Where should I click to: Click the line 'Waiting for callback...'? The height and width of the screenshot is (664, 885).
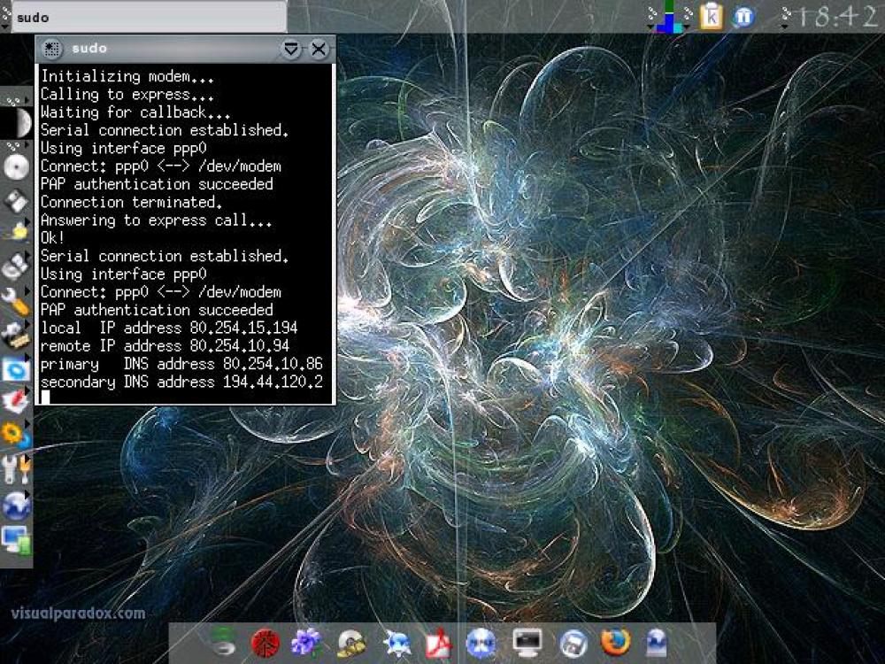[135, 112]
